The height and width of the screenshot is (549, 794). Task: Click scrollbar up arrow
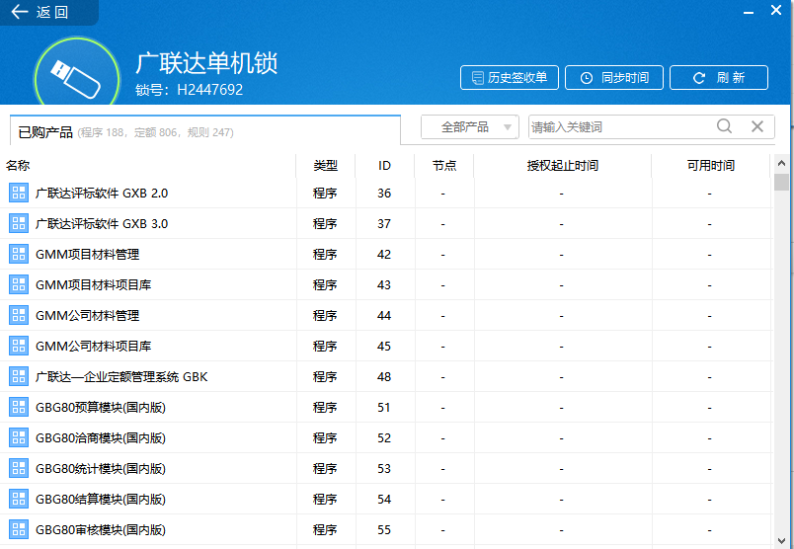(x=781, y=164)
